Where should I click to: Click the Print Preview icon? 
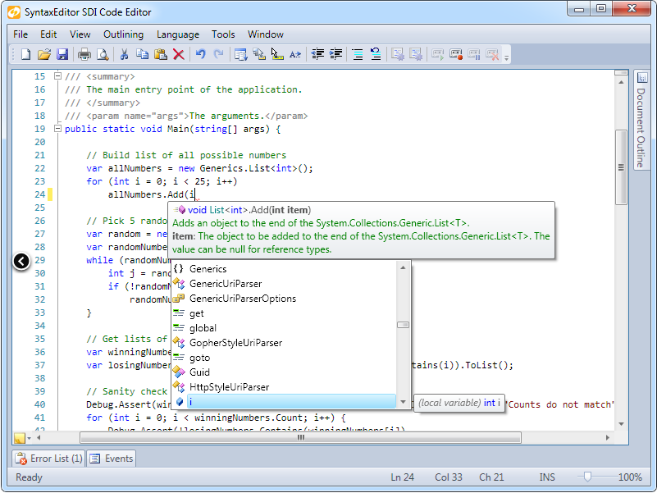click(103, 54)
